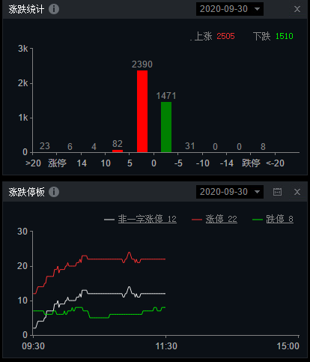The width and height of the screenshot is (310, 362).
Task: Click info icon beside 涨跌统计 title
Action: point(54,9)
